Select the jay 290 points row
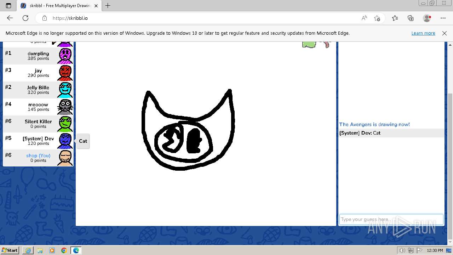Screen dimensions: 453x255 click(x=38, y=73)
